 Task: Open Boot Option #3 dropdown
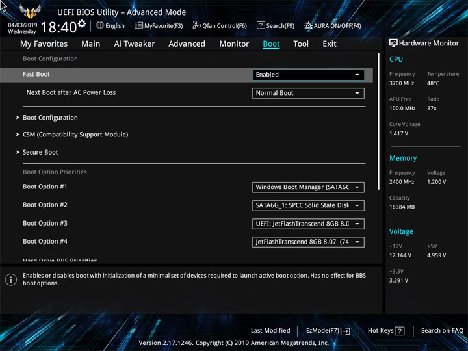coord(308,224)
